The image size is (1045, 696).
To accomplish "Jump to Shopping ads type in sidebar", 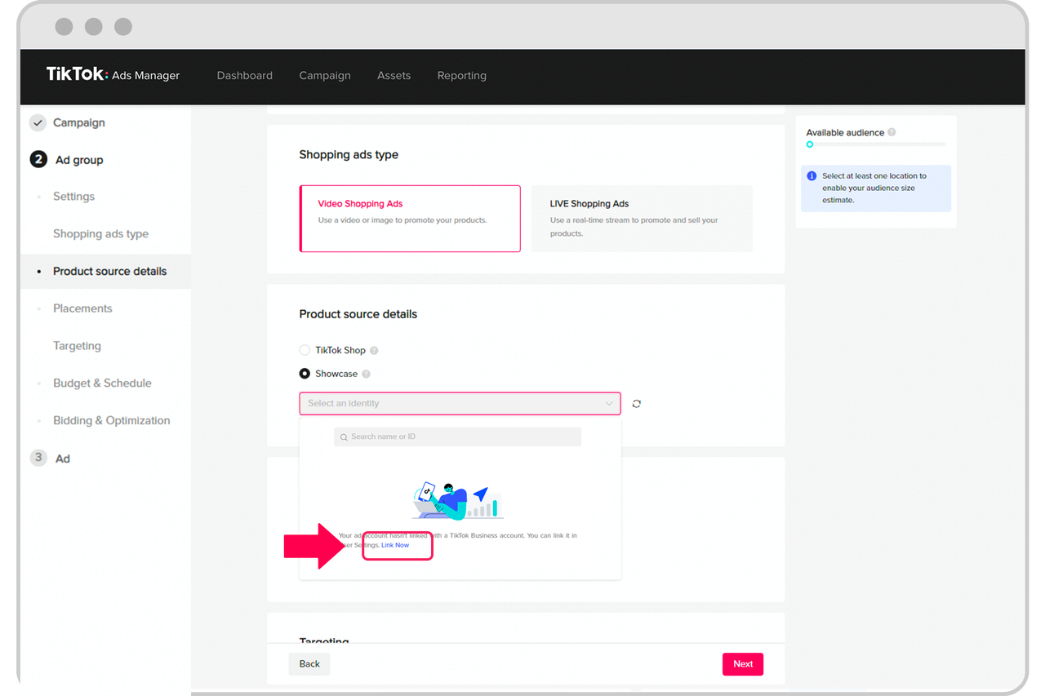I will tap(100, 234).
